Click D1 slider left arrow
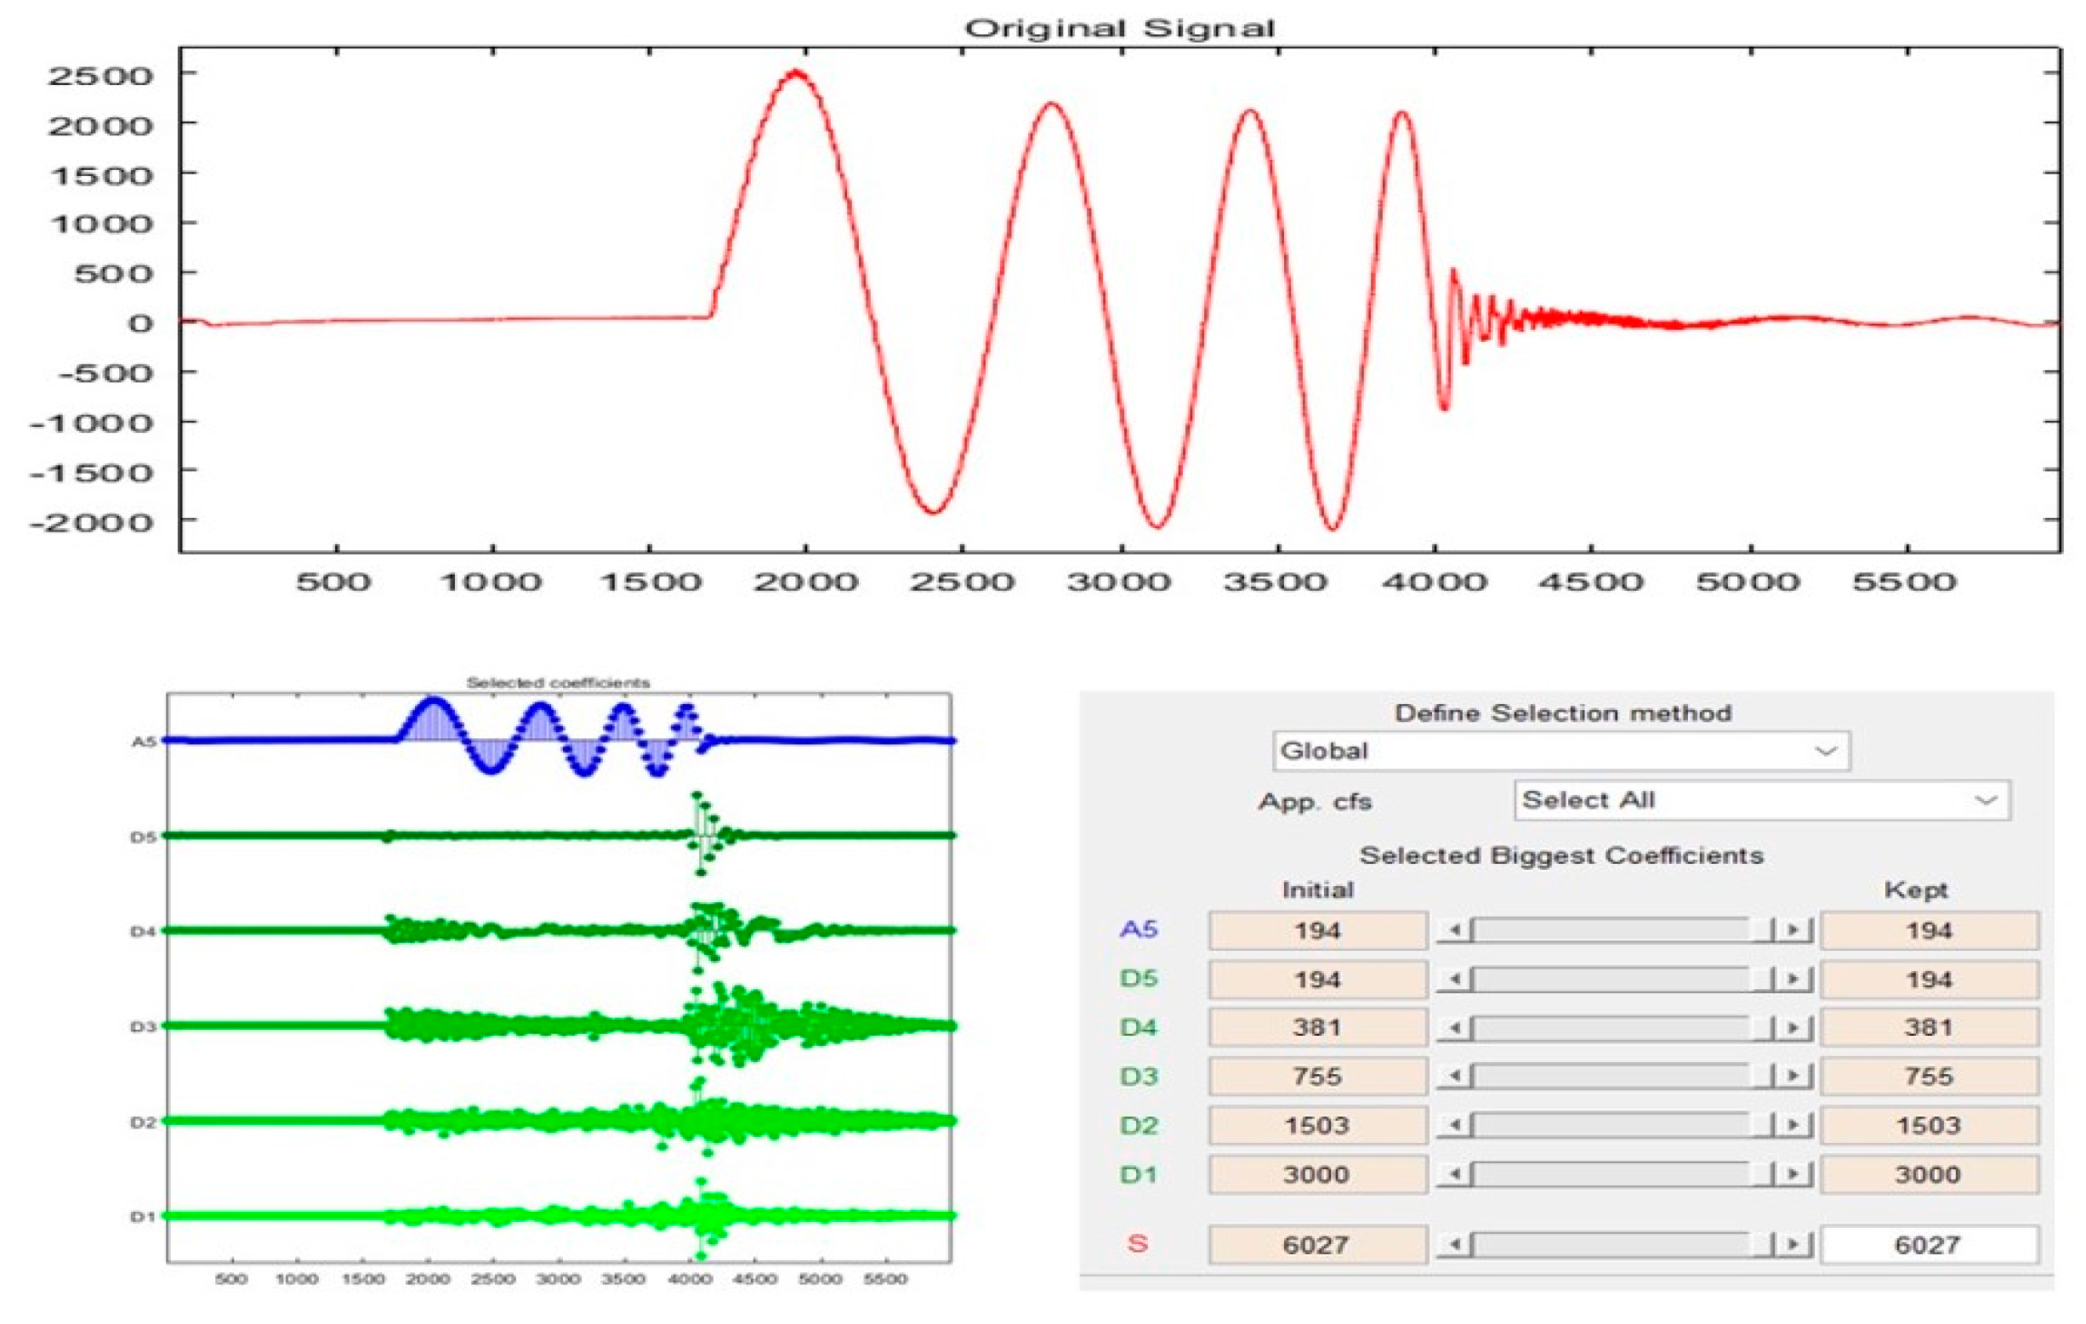 coord(1454,1175)
